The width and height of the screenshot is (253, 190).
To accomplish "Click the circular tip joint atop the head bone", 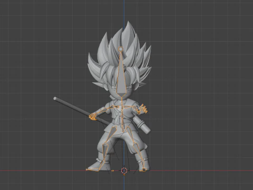I will tap(121, 49).
